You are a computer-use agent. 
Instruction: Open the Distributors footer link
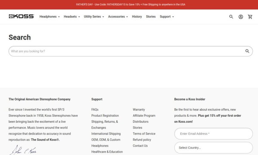point(141,121)
